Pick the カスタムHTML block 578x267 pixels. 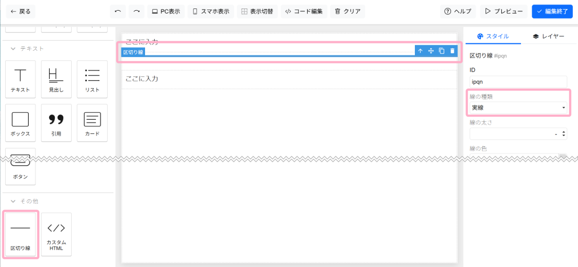(56, 234)
